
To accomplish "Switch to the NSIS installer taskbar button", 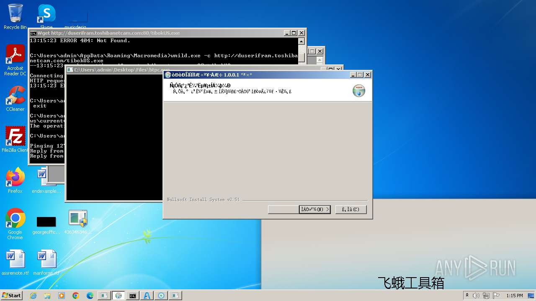I will pos(119,296).
